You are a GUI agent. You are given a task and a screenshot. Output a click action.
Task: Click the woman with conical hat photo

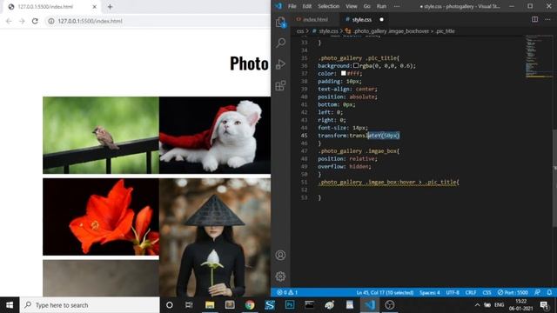[215, 237]
